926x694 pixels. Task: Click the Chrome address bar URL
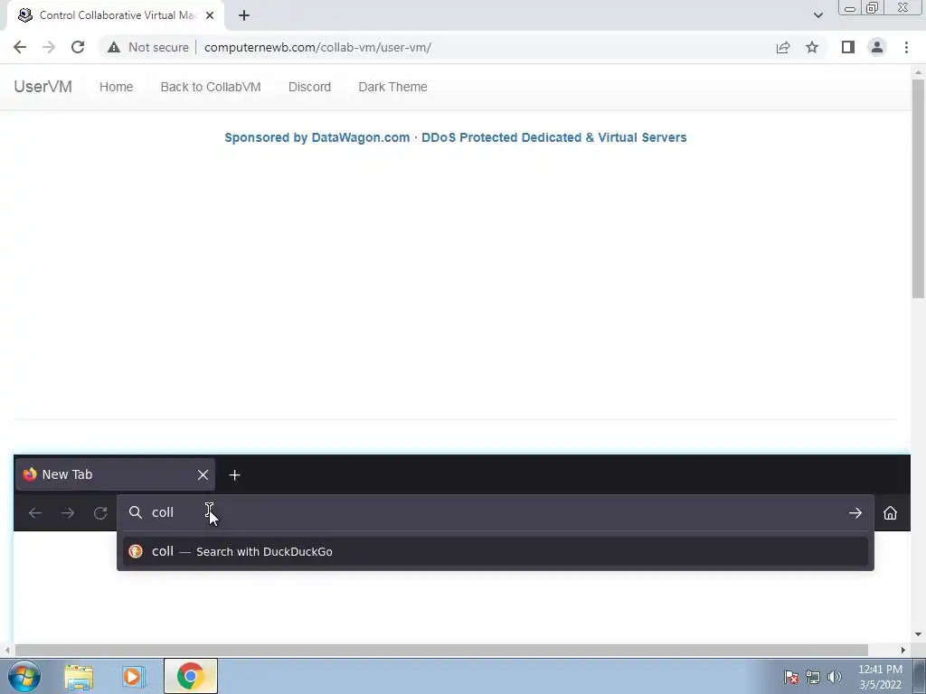[x=317, y=47]
